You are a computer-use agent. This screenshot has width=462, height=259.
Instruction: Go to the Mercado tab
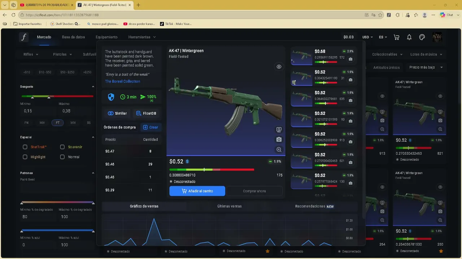coord(44,37)
